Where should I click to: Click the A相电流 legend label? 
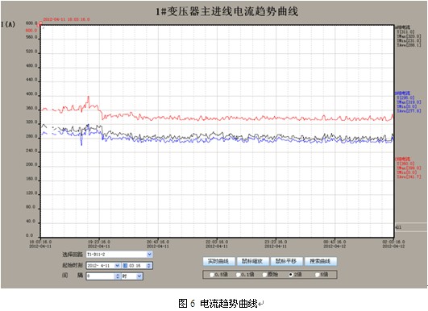403,27
